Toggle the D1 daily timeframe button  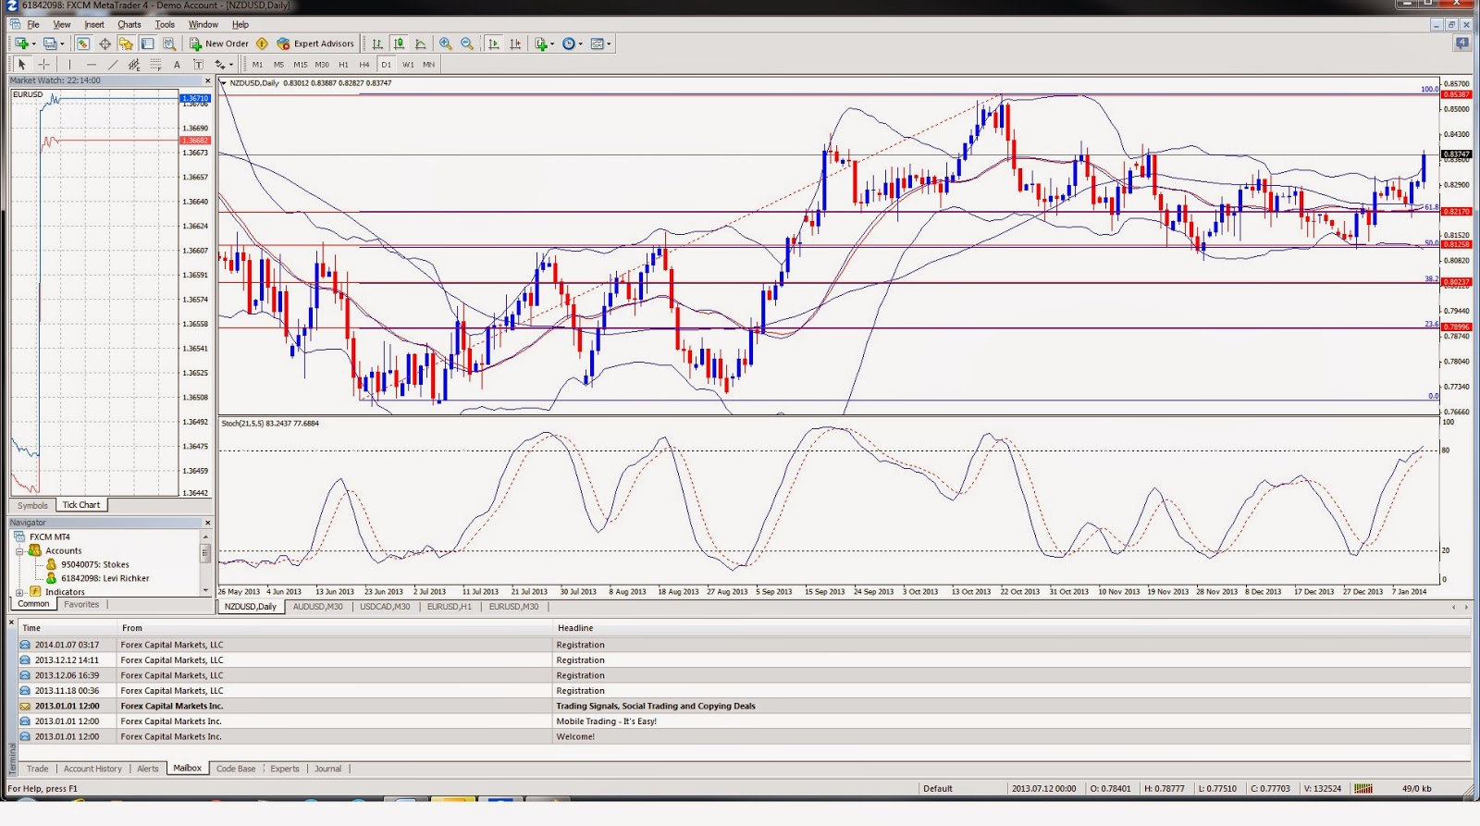tap(386, 65)
